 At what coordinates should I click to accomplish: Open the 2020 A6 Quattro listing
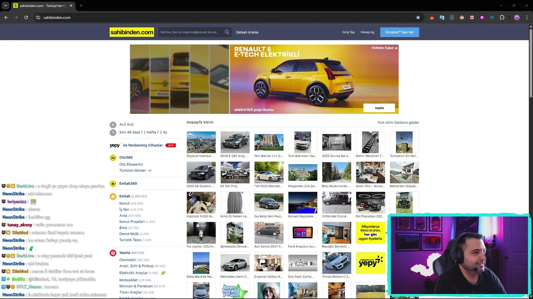pyautogui.click(x=201, y=172)
